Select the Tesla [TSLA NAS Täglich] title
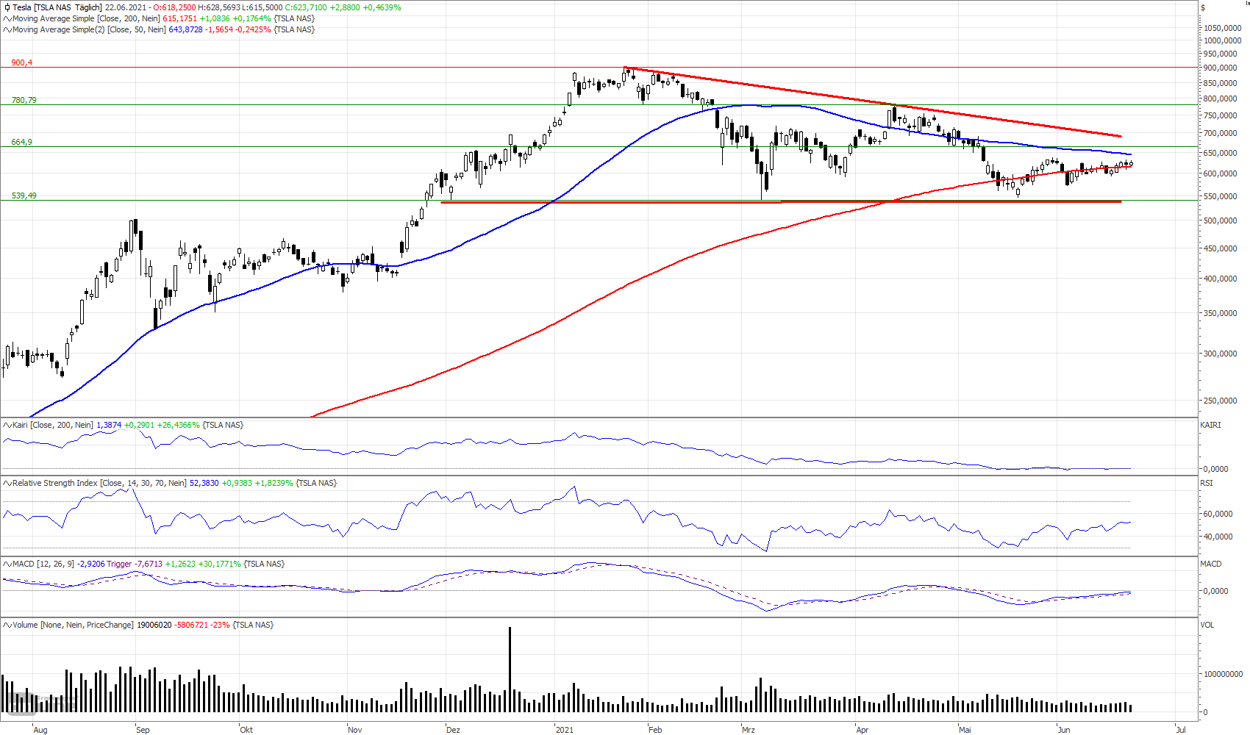 pos(57,7)
